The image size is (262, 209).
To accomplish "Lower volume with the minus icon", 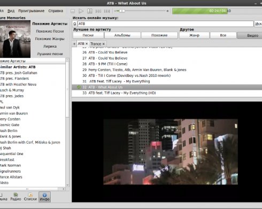I will click(x=115, y=11).
